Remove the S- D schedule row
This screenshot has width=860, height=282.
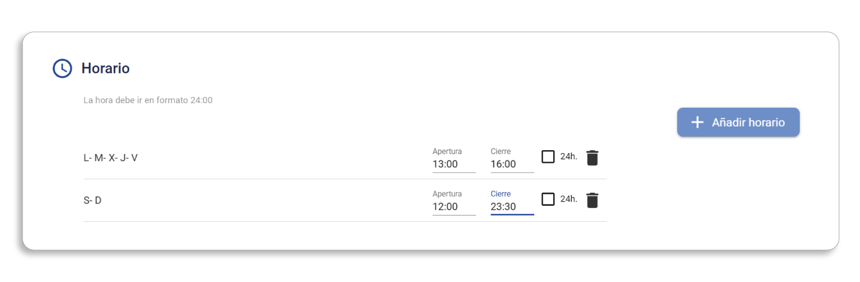(x=592, y=200)
